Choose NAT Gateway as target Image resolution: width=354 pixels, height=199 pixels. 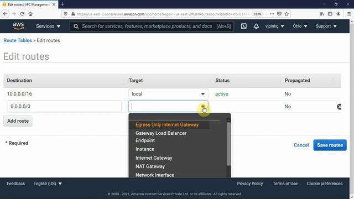coord(150,166)
